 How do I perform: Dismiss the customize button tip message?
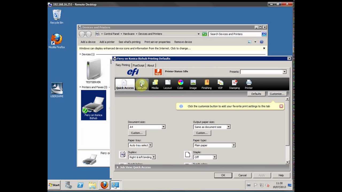pos(281,106)
